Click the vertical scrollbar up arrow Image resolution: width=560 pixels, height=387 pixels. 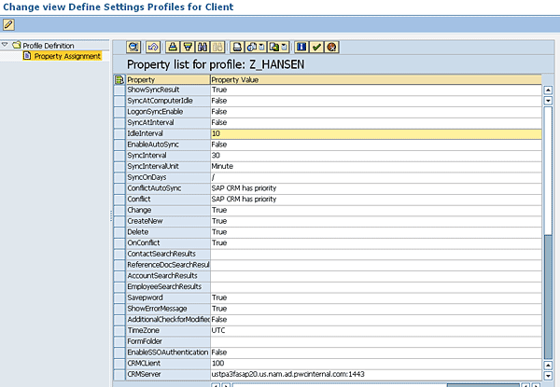point(546,80)
